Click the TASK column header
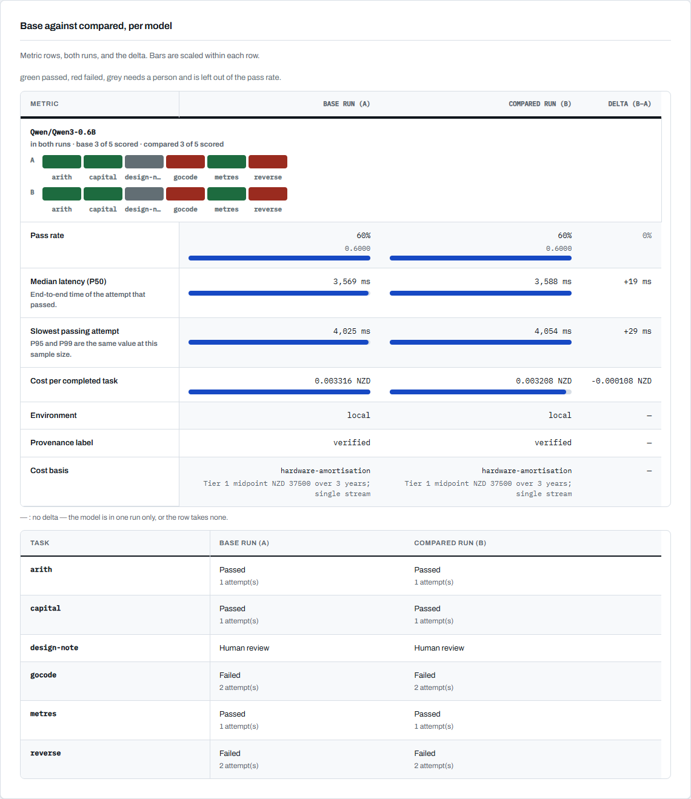The image size is (691, 799). pyautogui.click(x=39, y=543)
